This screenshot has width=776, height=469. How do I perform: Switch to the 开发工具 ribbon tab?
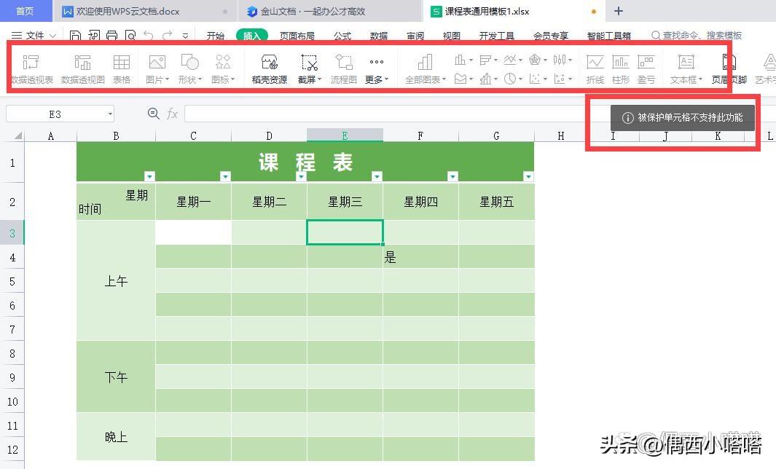pos(496,36)
